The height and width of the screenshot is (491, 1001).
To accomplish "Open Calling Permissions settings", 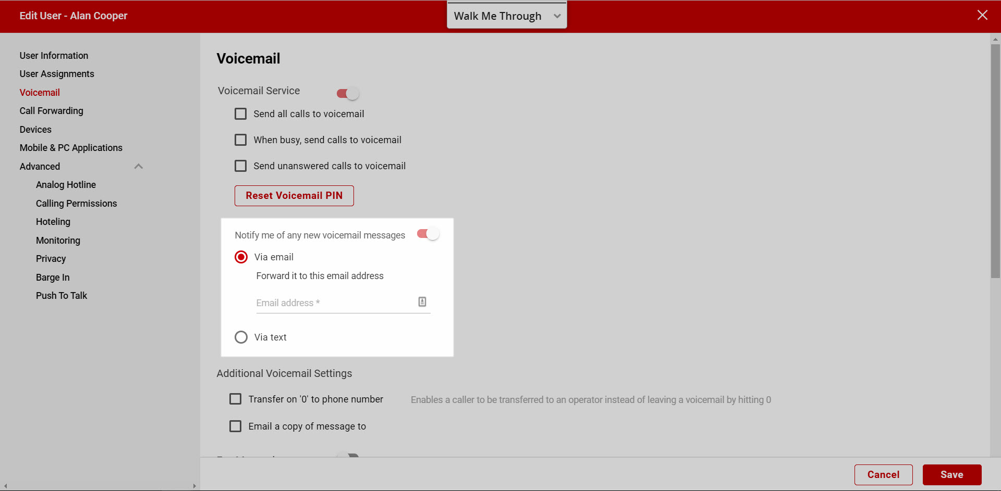I will pyautogui.click(x=76, y=204).
